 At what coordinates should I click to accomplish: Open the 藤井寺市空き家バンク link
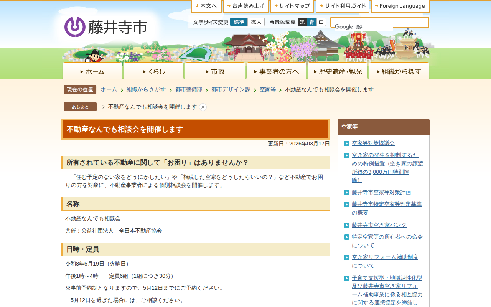click(379, 225)
